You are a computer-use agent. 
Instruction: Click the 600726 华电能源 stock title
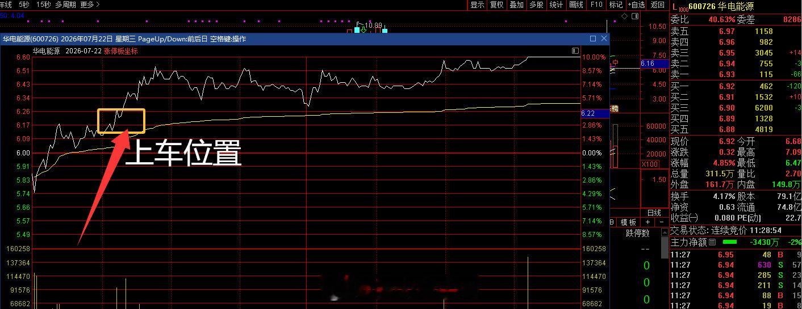[x=721, y=7]
